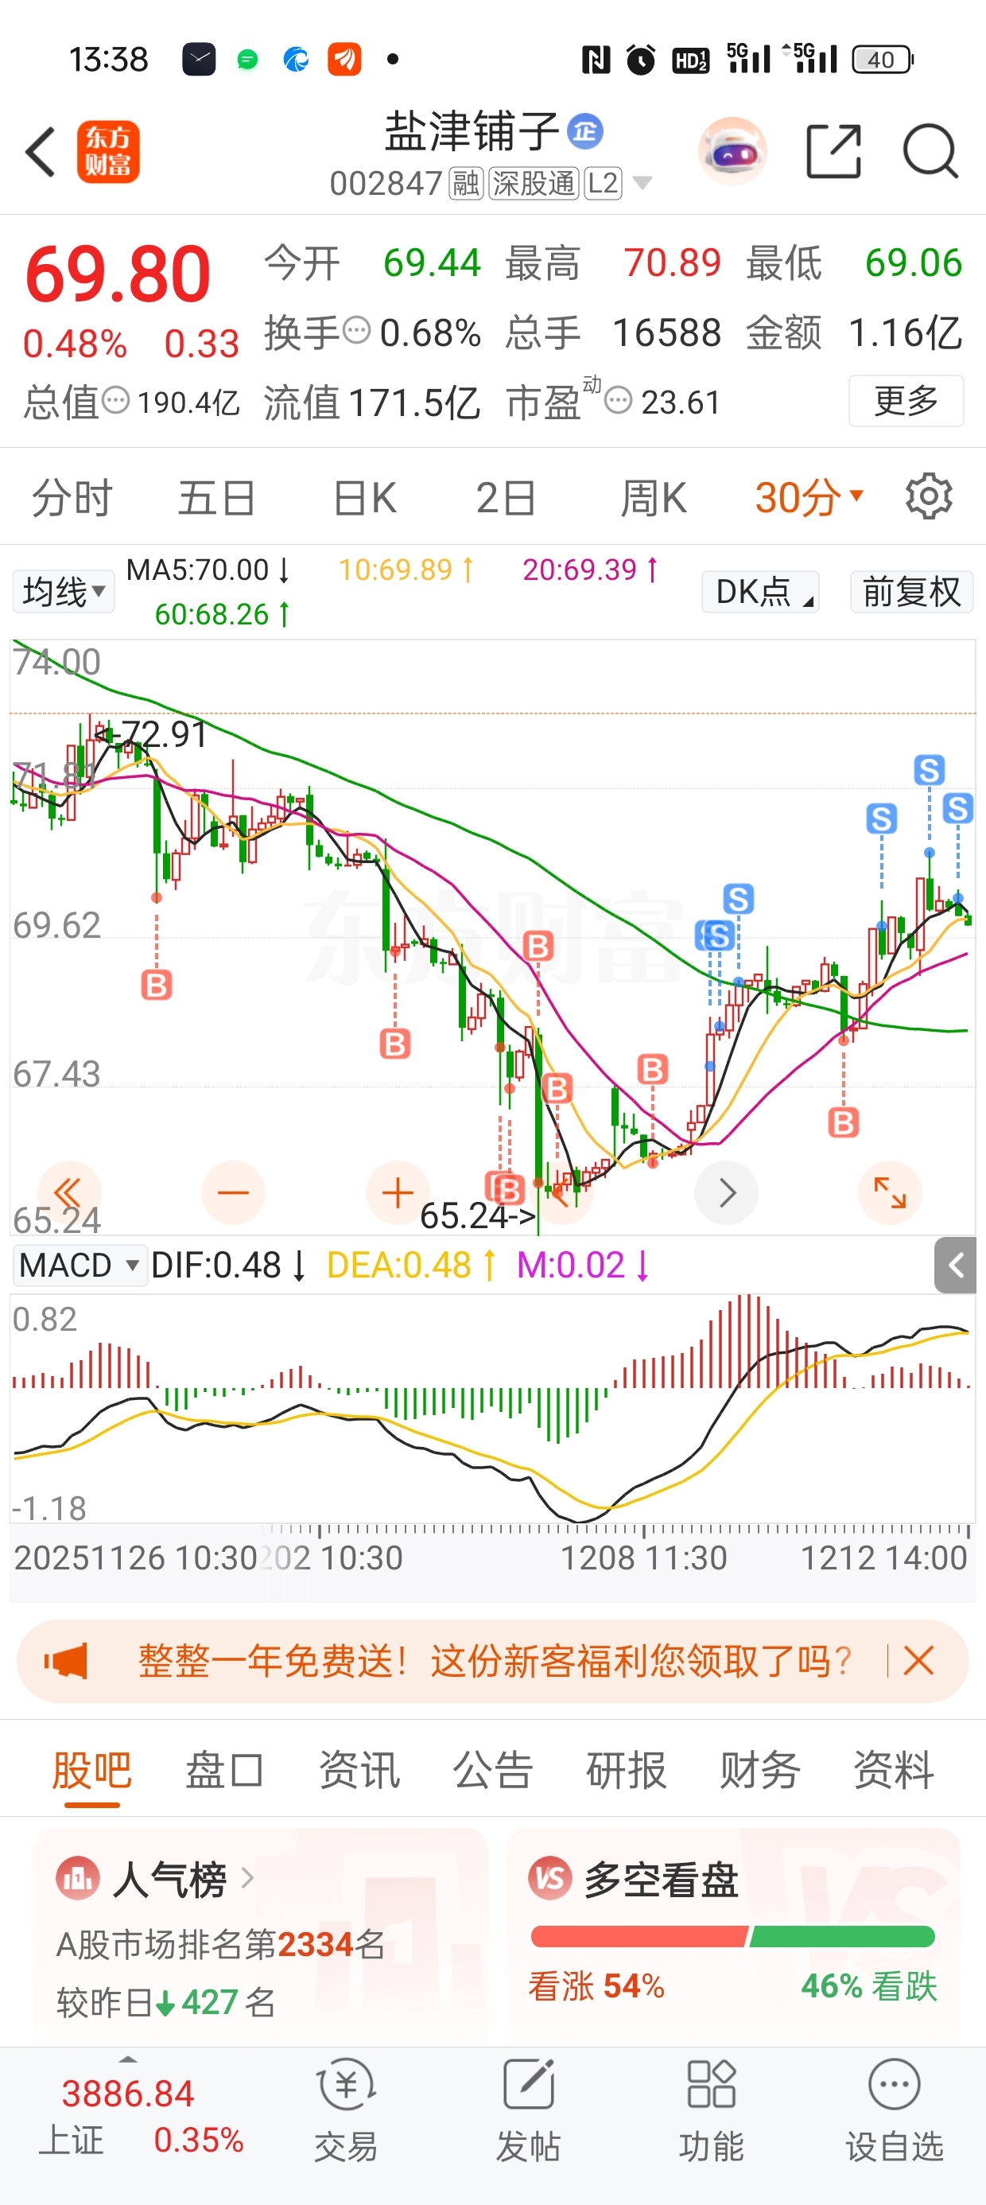Open the 东方财富 logo icon

point(108,151)
